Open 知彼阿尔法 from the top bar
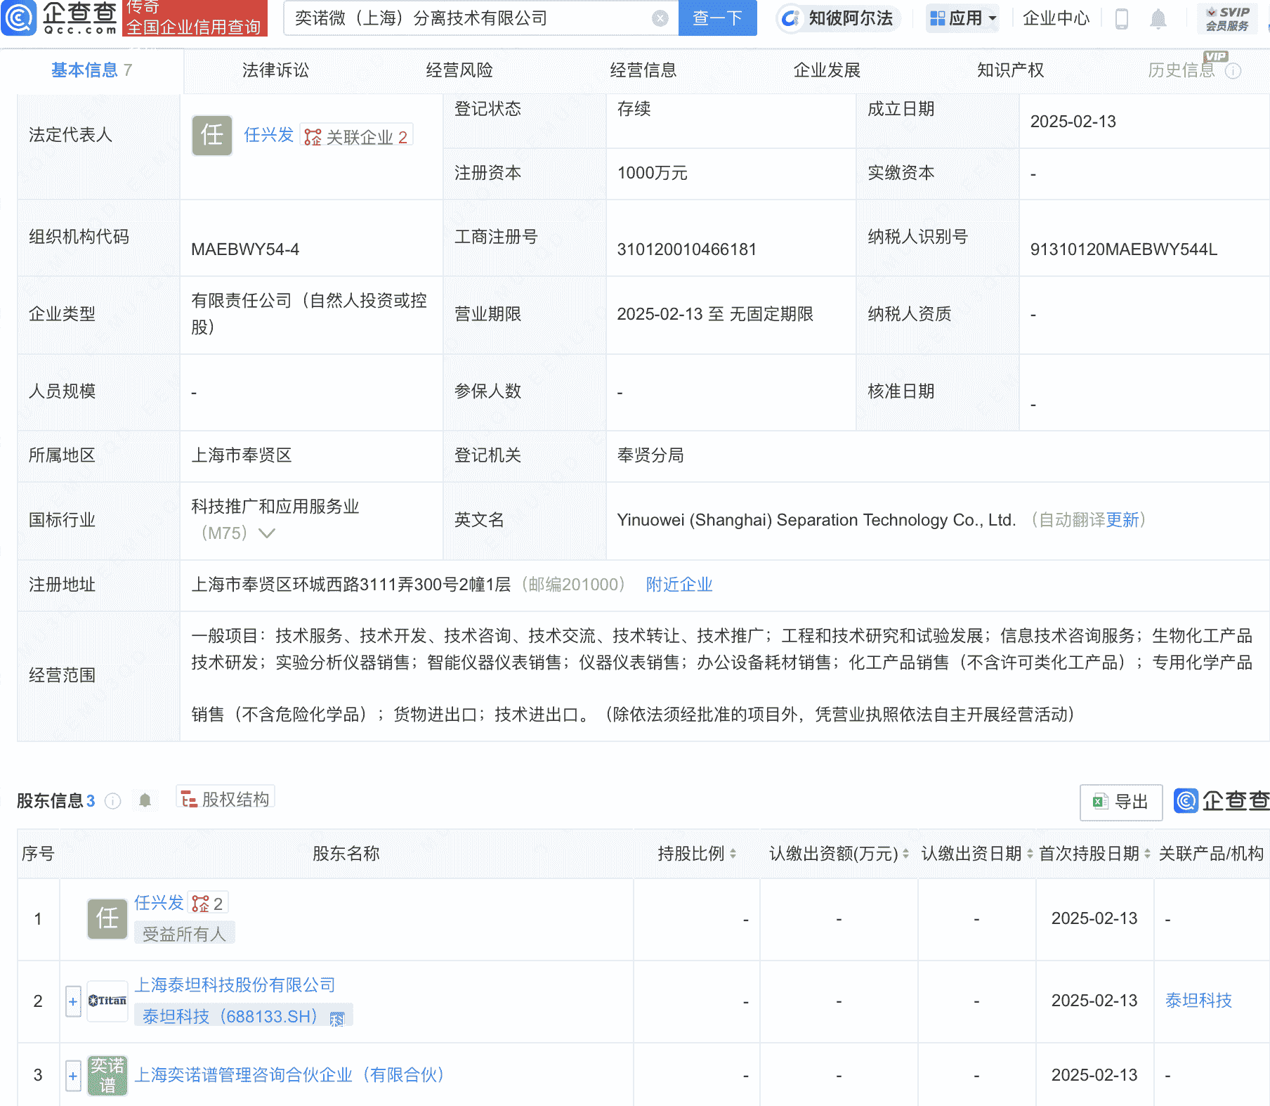The image size is (1270, 1106). [837, 19]
